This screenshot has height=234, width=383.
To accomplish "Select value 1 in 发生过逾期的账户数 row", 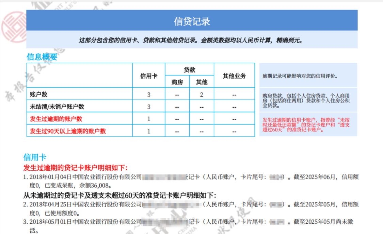I will pos(149,119).
